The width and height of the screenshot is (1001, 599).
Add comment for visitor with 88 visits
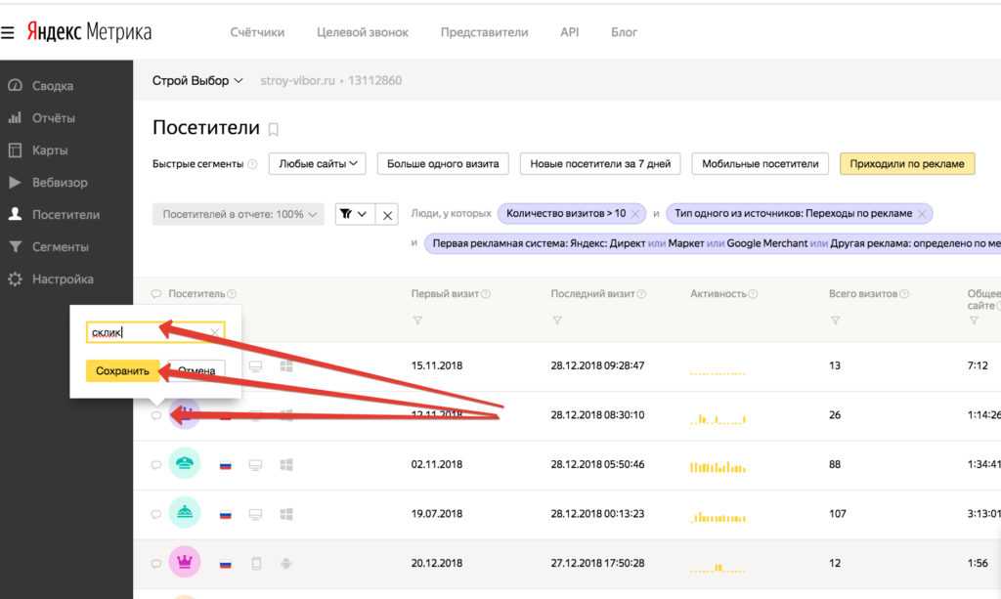click(x=155, y=465)
